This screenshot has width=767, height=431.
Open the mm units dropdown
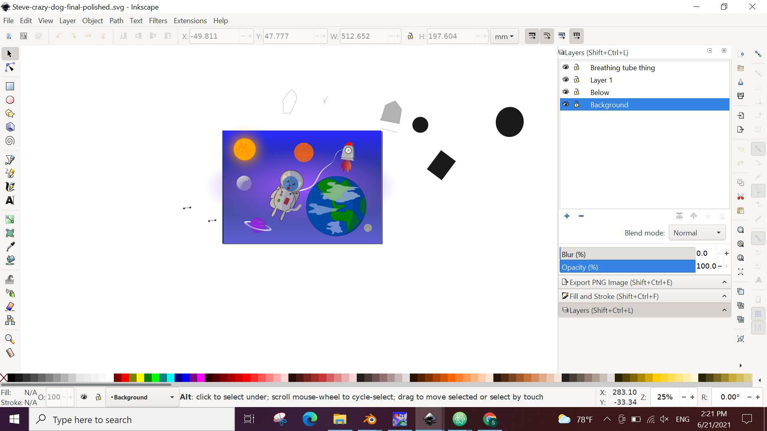504,36
